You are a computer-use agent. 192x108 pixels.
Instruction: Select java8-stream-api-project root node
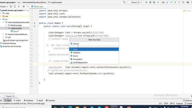tap(13, 10)
